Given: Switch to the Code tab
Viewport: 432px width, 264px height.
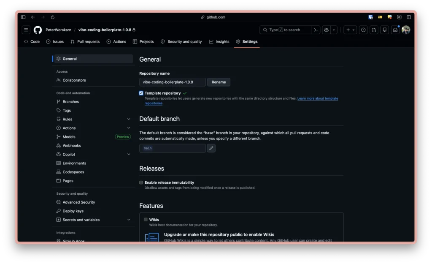Looking at the screenshot, I should (x=32, y=42).
